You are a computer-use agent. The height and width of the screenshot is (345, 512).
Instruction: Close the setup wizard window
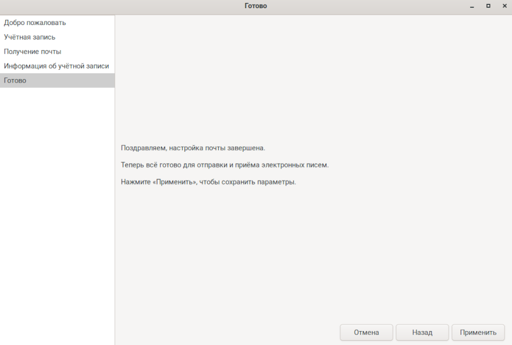pos(503,6)
